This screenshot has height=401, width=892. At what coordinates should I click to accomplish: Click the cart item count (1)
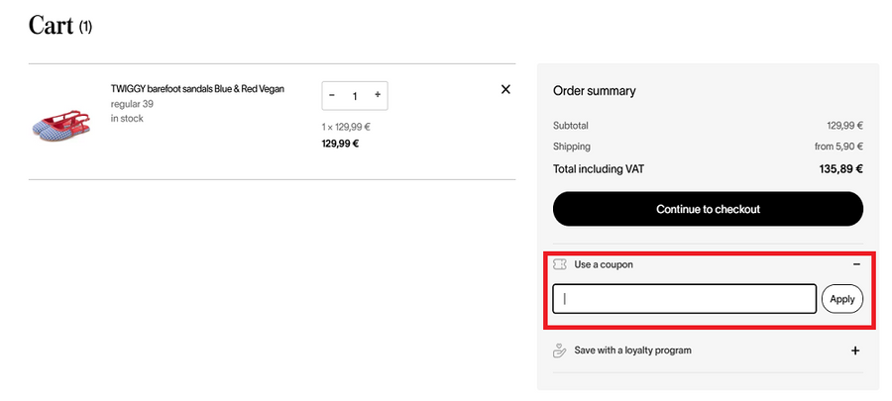tap(85, 27)
